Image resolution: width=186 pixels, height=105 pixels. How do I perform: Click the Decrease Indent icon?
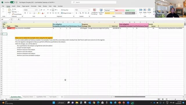pos(56,13)
